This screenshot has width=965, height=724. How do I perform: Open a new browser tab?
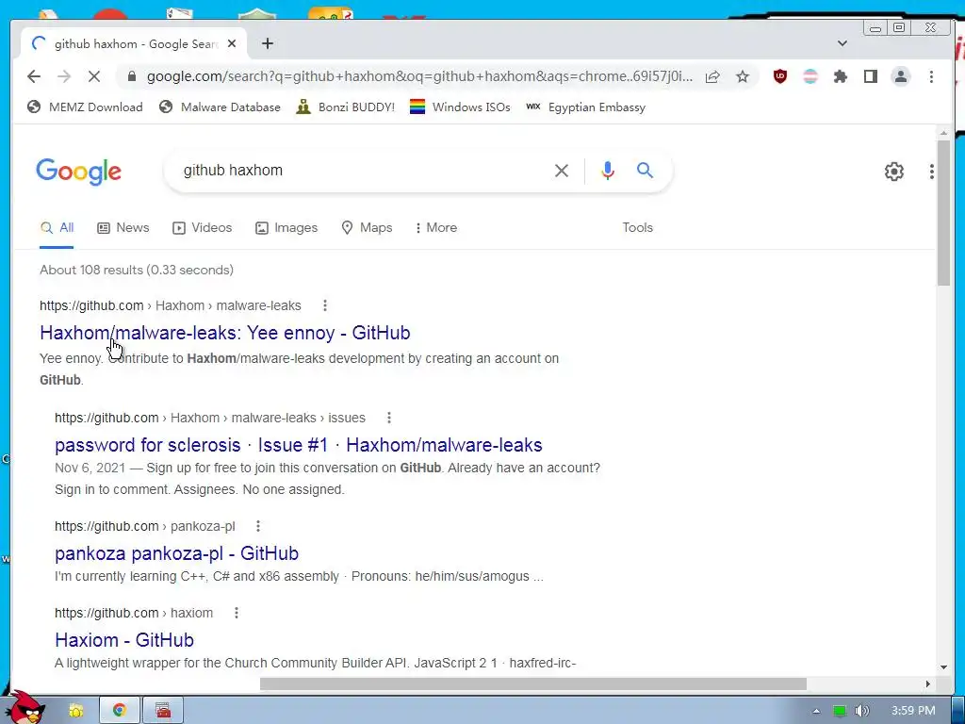click(x=267, y=43)
